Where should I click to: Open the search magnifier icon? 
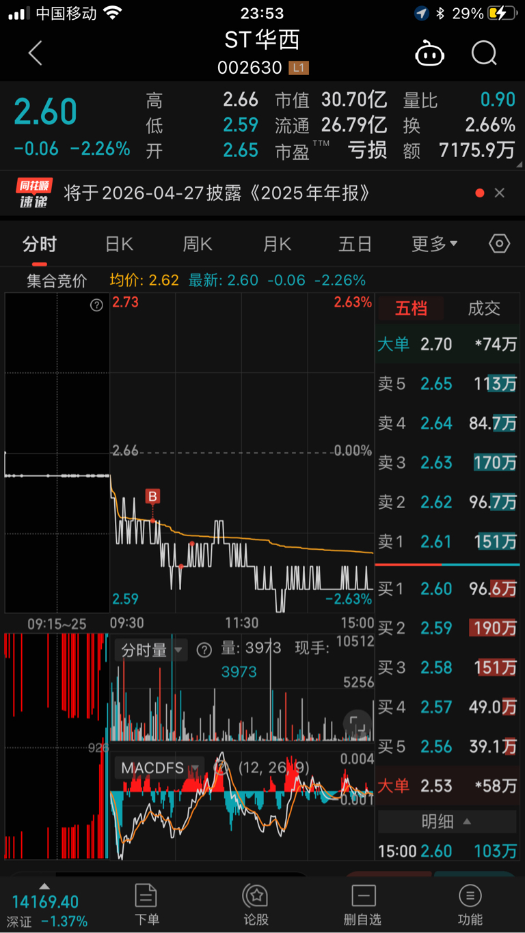pos(484,53)
